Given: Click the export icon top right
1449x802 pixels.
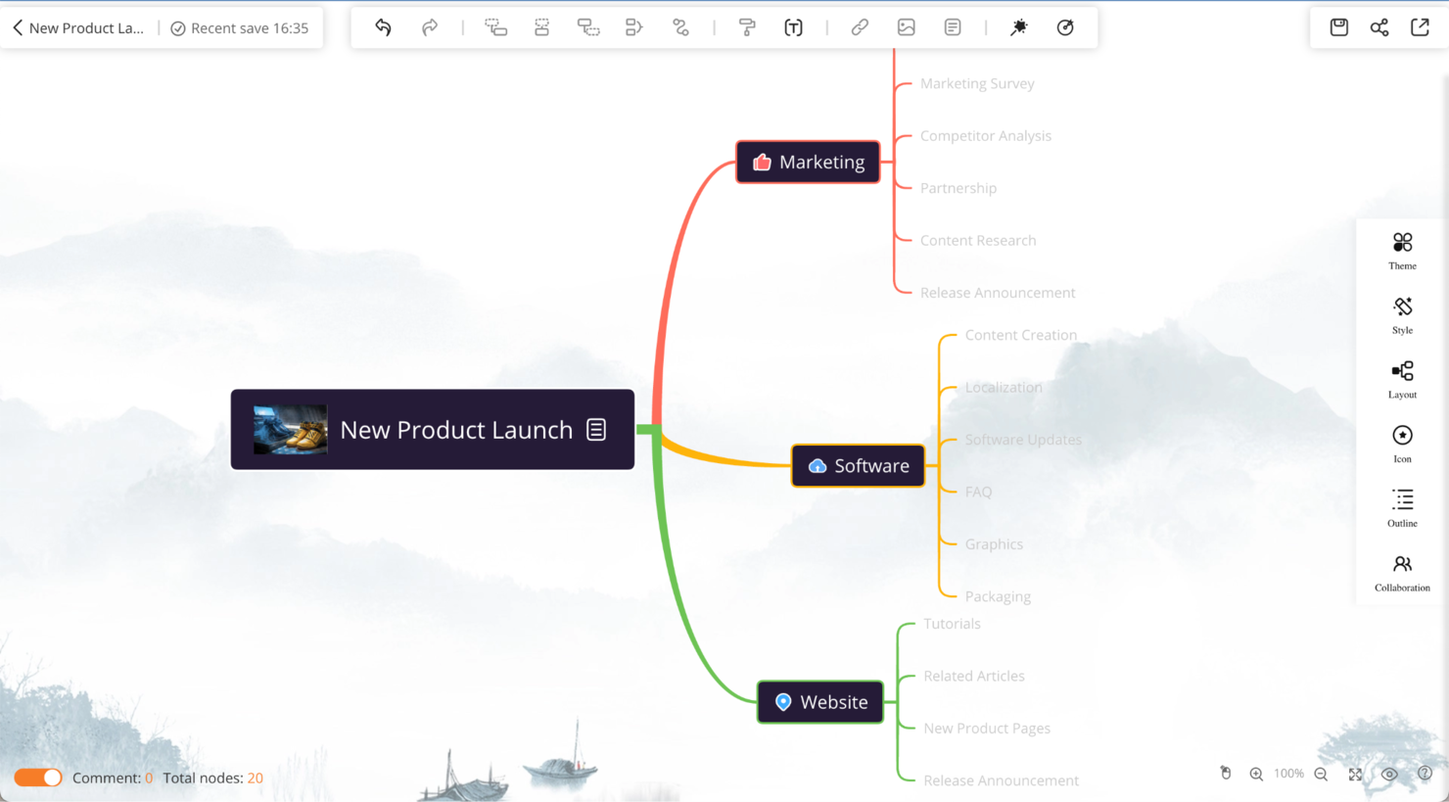Looking at the screenshot, I should pyautogui.click(x=1420, y=27).
